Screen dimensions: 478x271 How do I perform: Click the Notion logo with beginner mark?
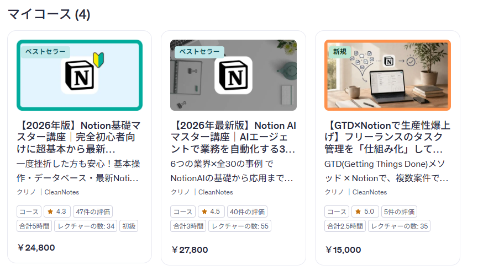click(x=82, y=75)
